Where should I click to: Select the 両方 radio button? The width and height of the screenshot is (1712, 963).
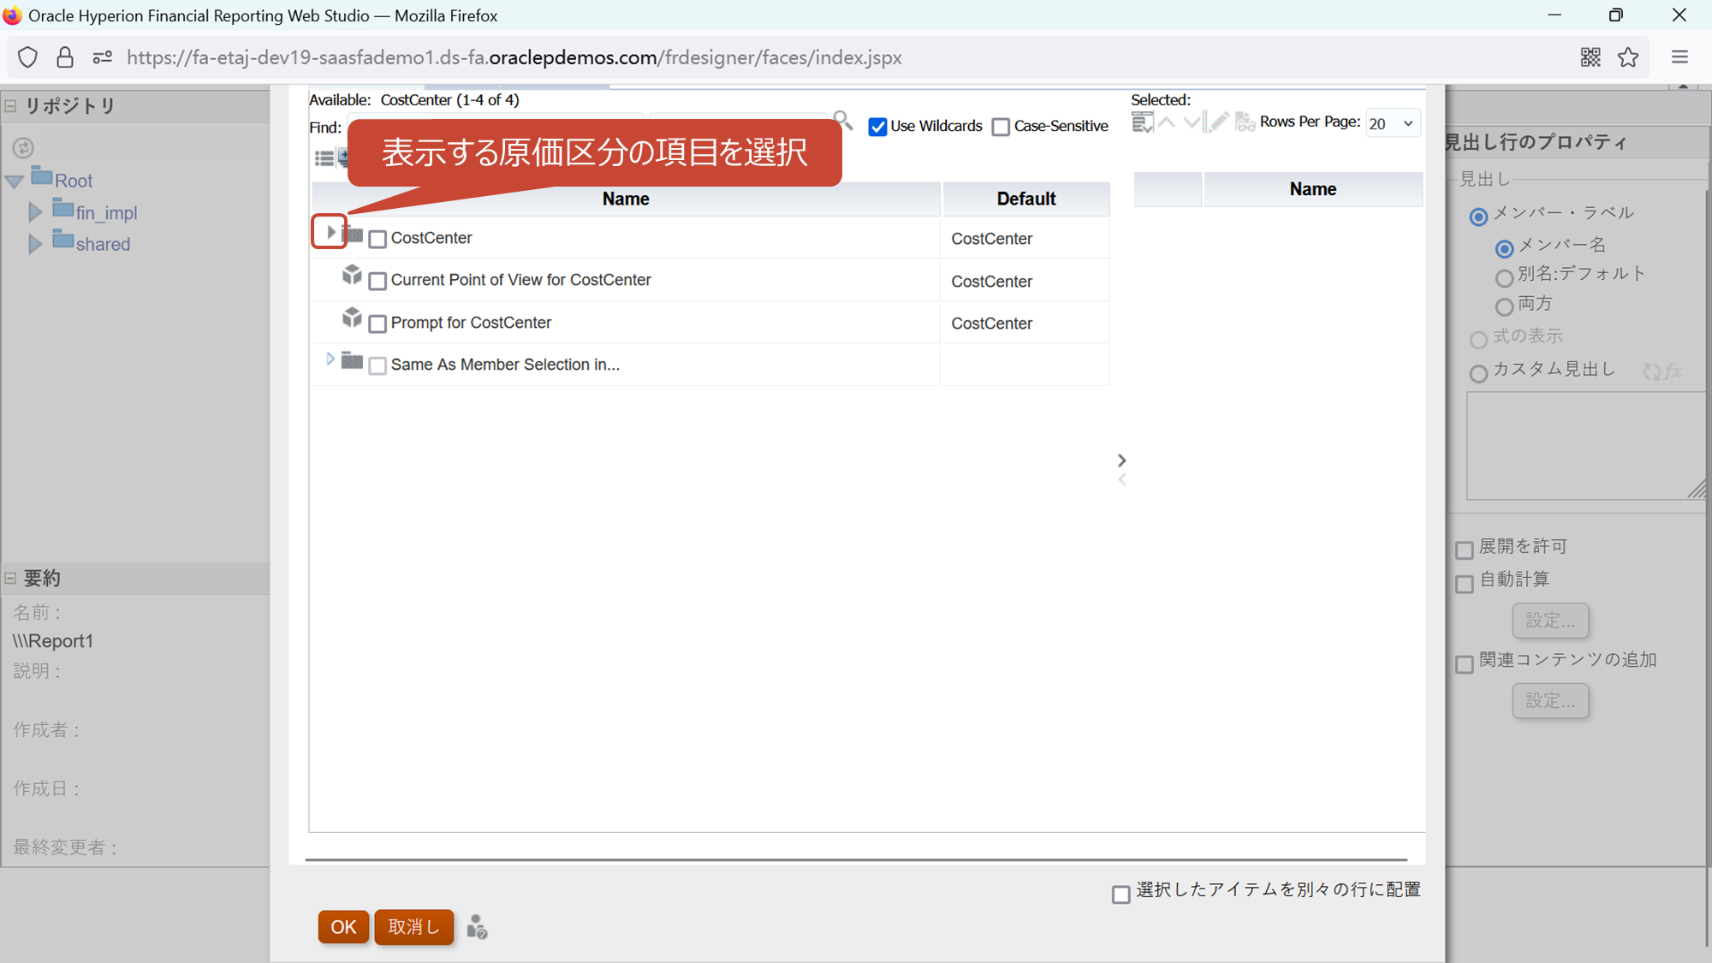click(x=1504, y=306)
